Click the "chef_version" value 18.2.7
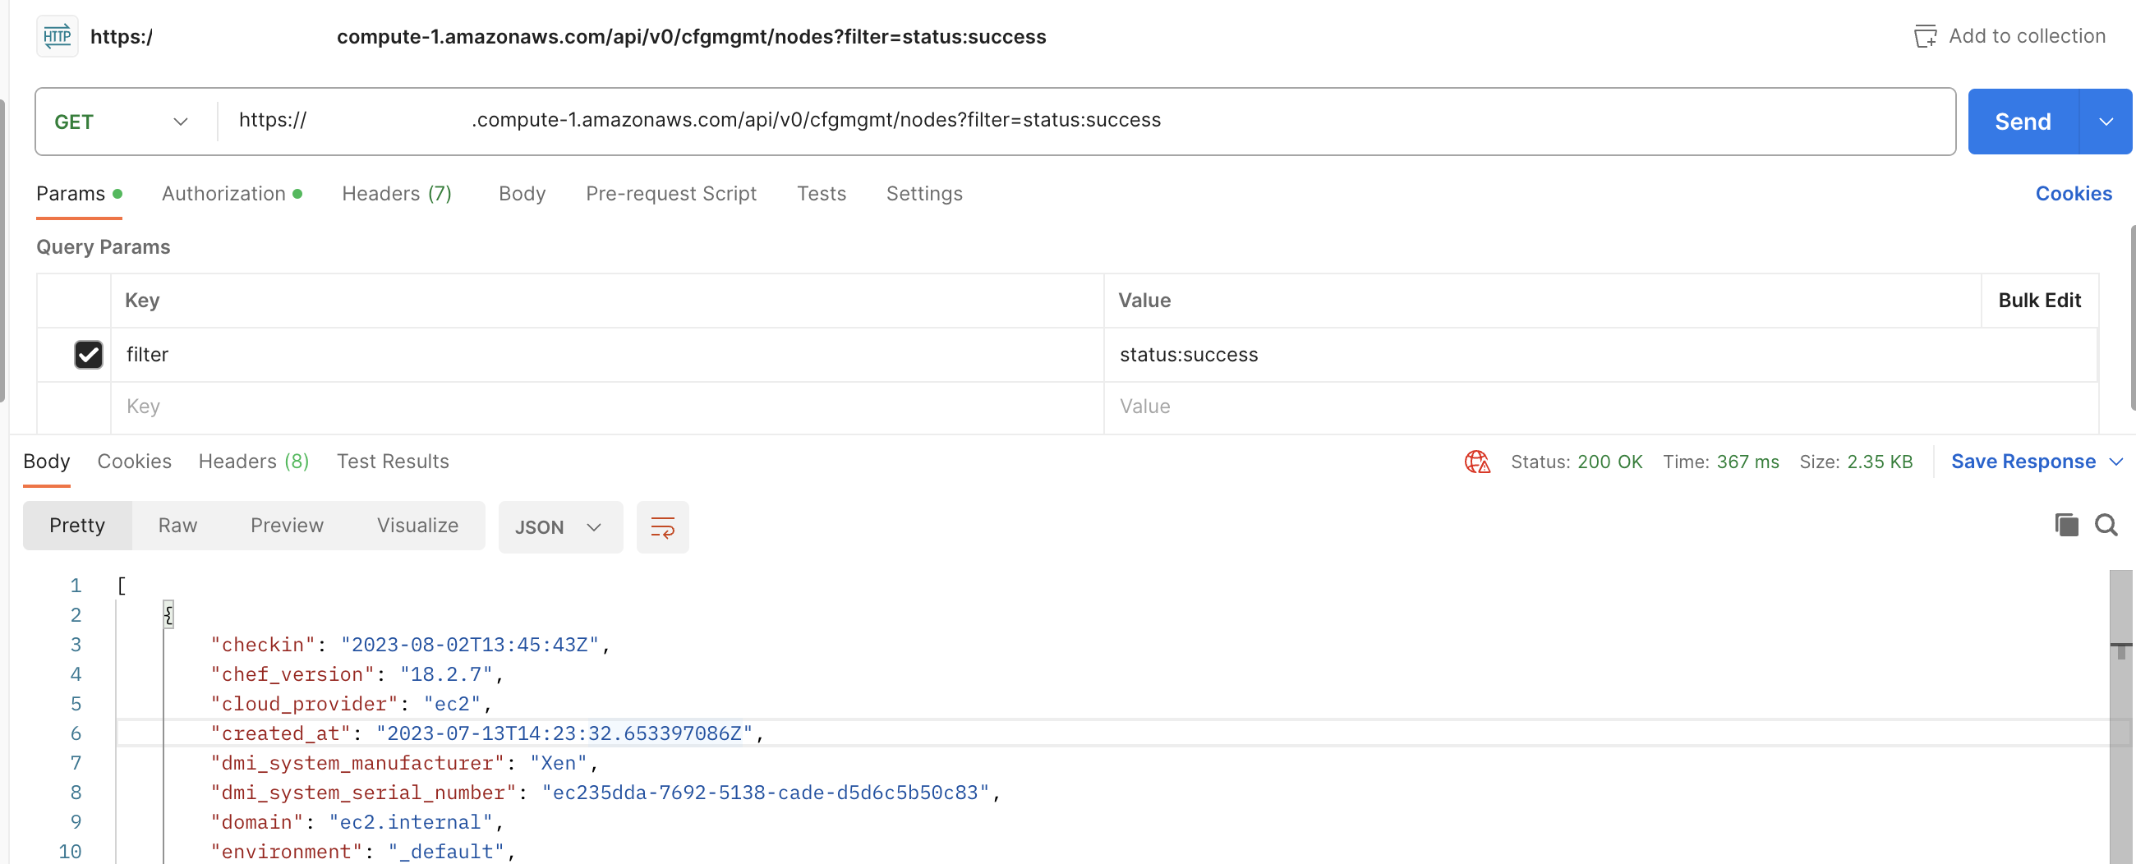 point(446,674)
